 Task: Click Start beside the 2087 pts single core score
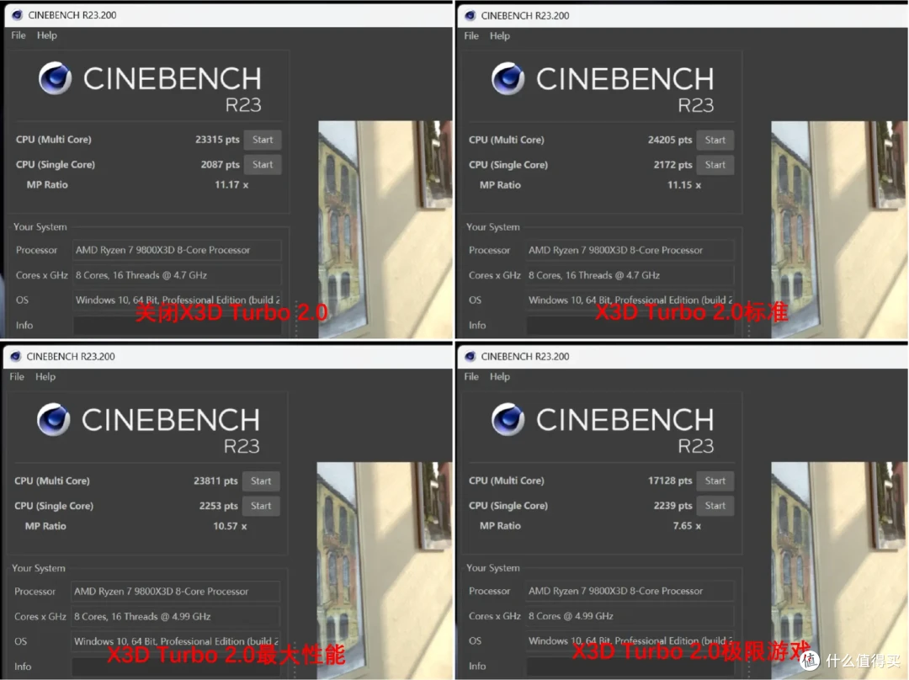coord(263,165)
